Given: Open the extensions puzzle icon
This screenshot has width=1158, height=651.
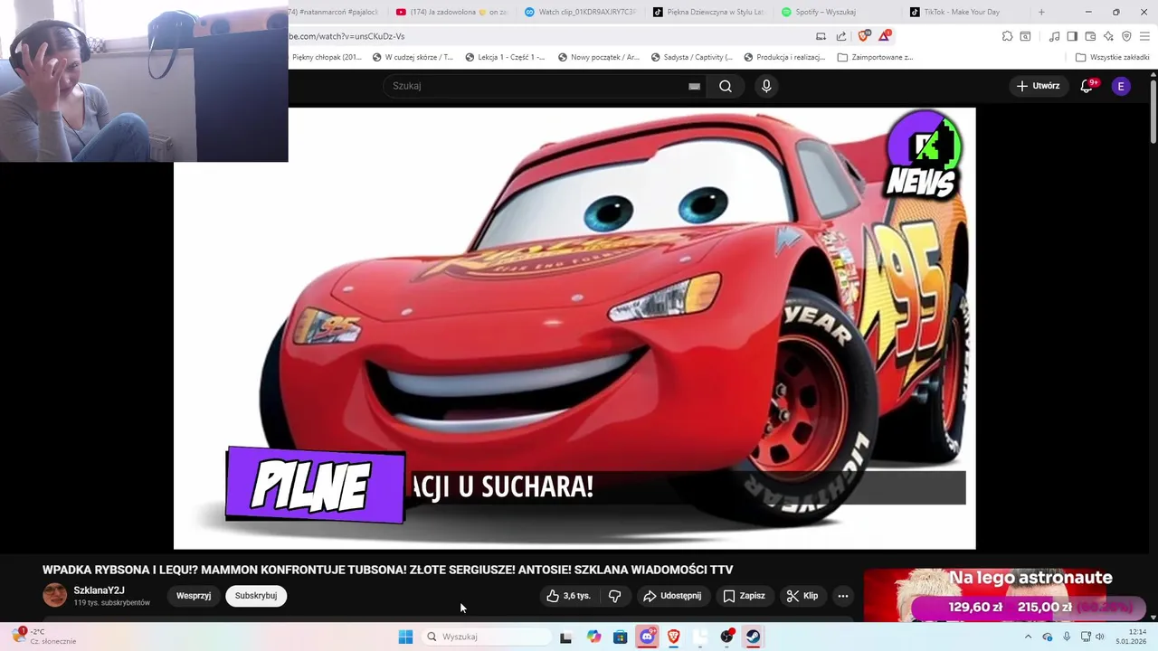Looking at the screenshot, I should [1007, 36].
